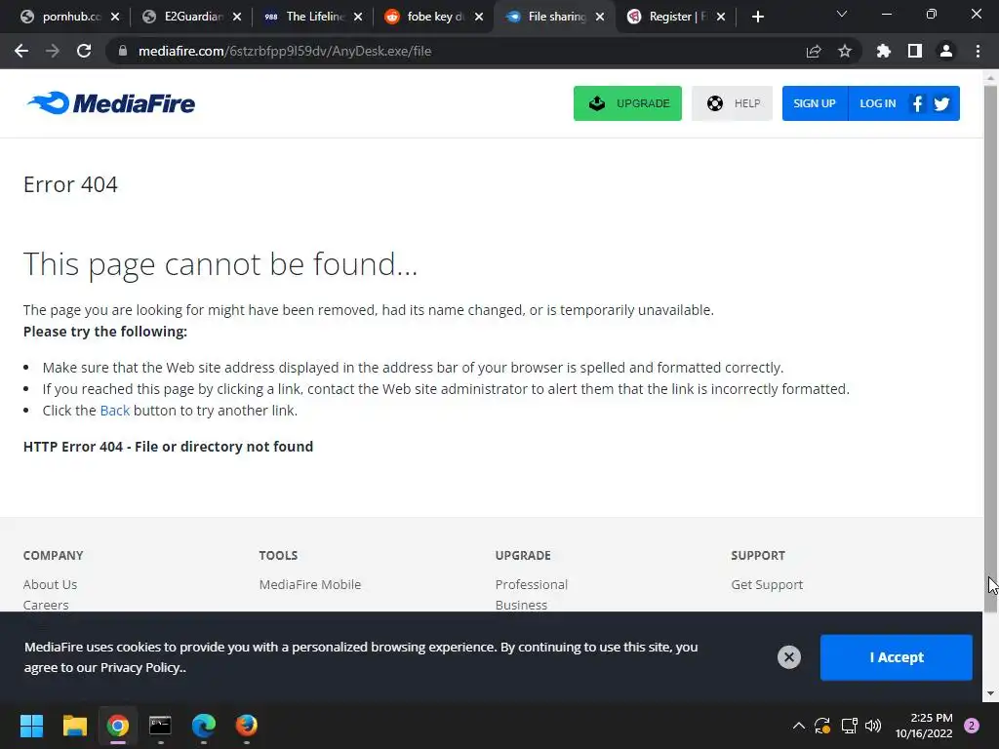Click the volume speaker icon
Viewport: 999px width, 749px height.
pos(873,726)
